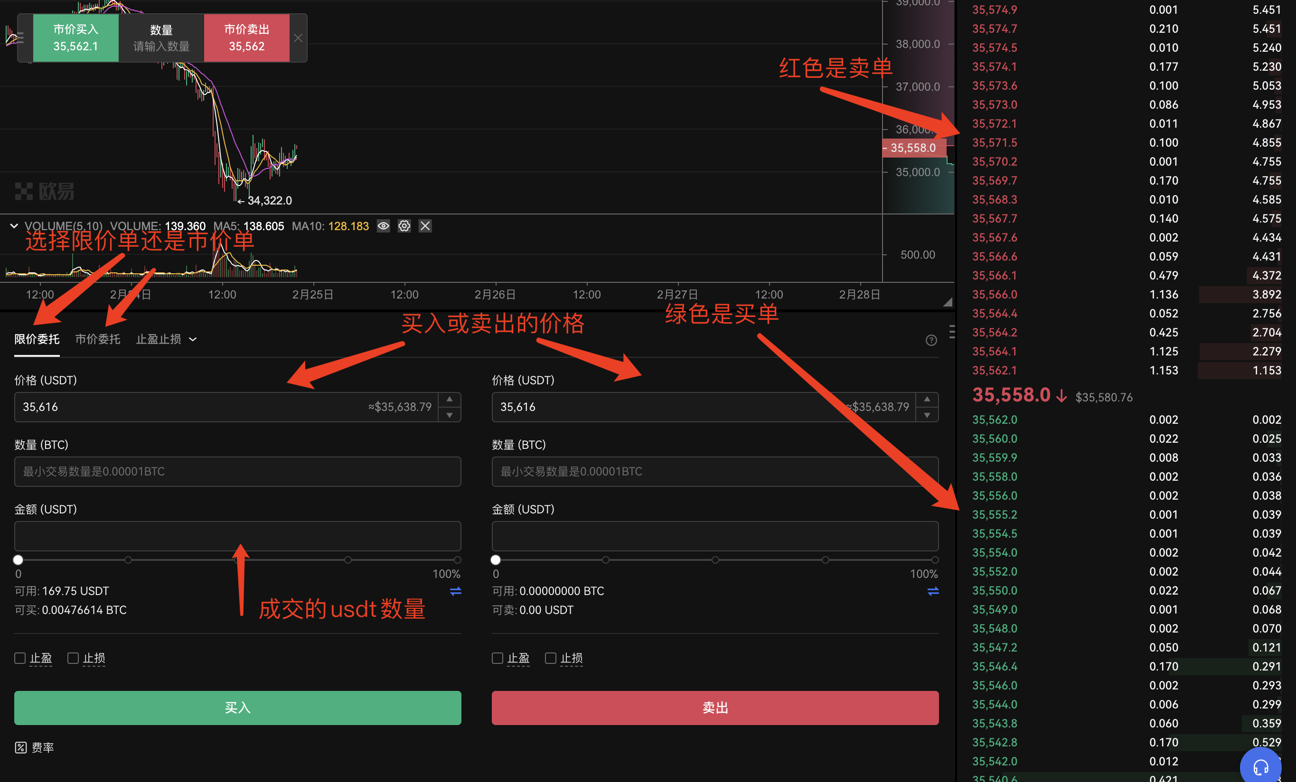The image size is (1296, 782).
Task: Close the quick market order widget
Action: coord(298,38)
